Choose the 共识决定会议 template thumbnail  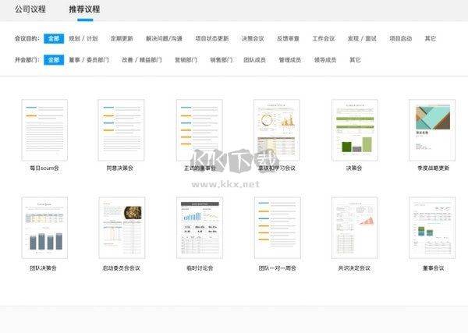[x=355, y=228]
